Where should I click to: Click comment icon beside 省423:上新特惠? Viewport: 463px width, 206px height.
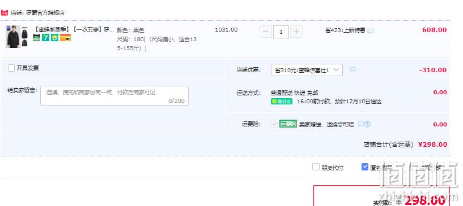click(371, 31)
